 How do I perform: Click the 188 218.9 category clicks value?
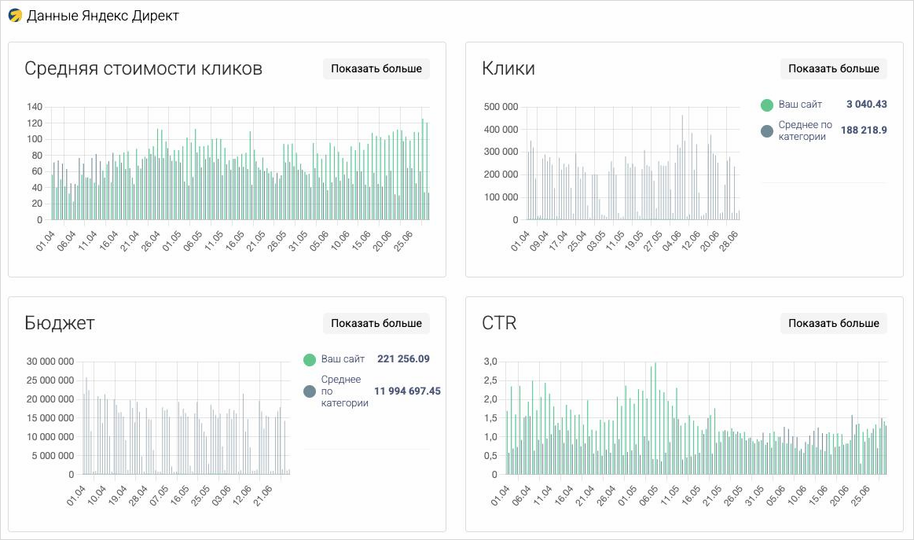(x=864, y=130)
